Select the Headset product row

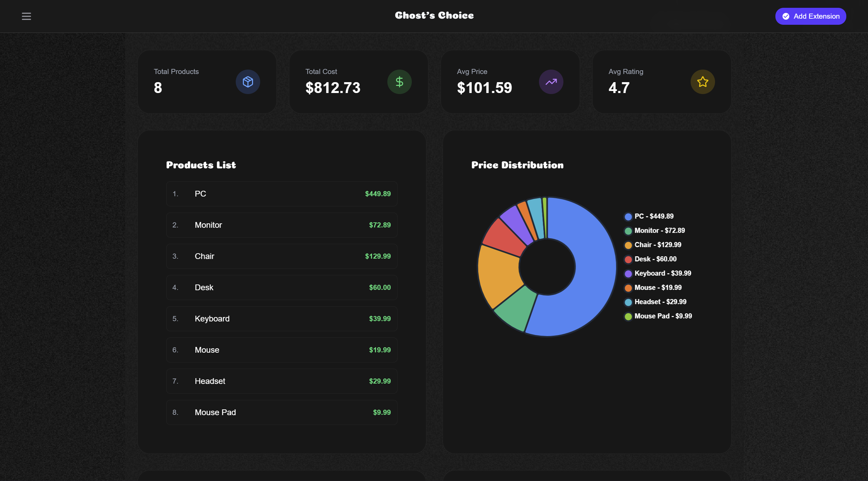click(282, 381)
